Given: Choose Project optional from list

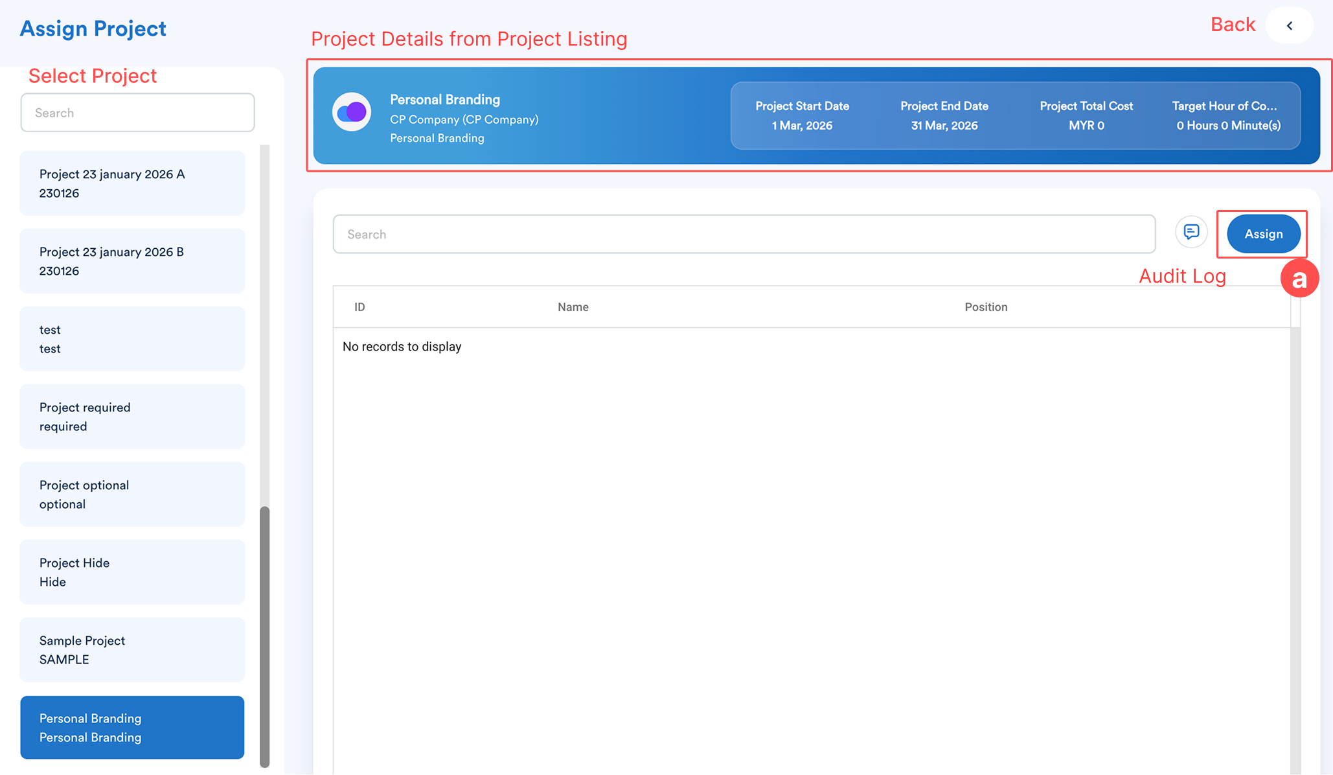Looking at the screenshot, I should click(x=132, y=494).
